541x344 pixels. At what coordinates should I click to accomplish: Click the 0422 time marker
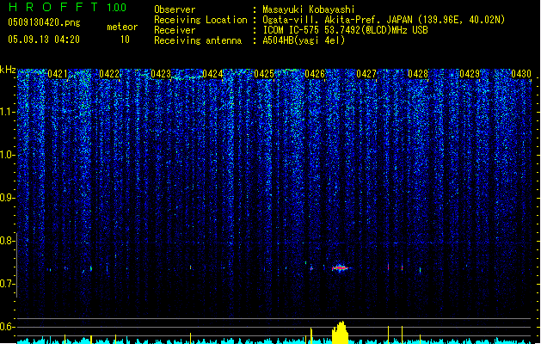(109, 74)
